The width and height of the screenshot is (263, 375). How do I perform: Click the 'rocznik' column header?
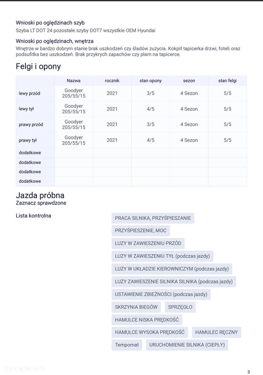[x=112, y=81]
